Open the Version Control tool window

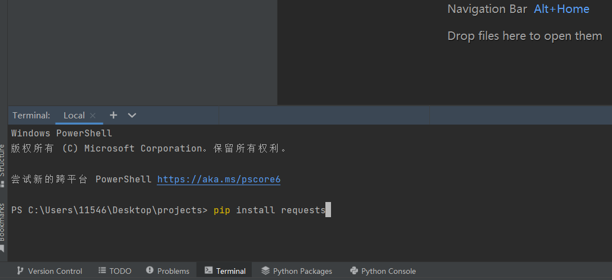click(x=49, y=271)
